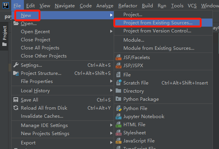
Task: Click the JSP/JSPX file icon
Action: click(x=118, y=65)
